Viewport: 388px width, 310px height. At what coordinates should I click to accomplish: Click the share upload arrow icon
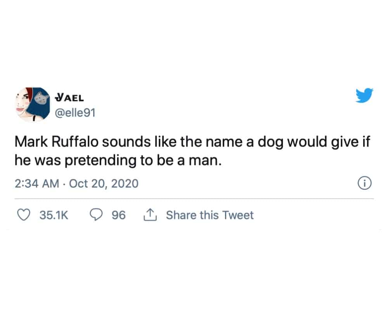tap(151, 214)
